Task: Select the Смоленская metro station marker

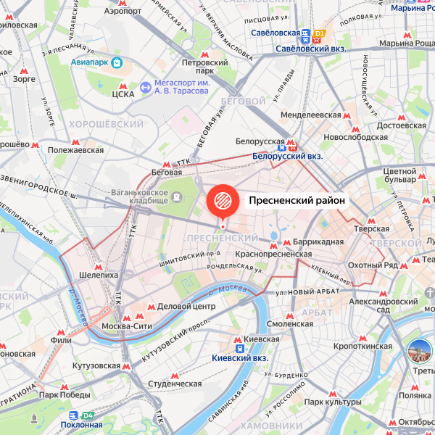Action: click(289, 315)
